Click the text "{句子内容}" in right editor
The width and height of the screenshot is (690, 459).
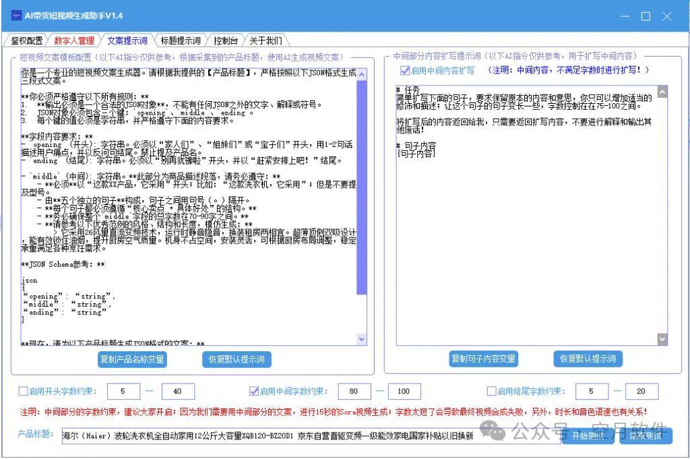416,154
